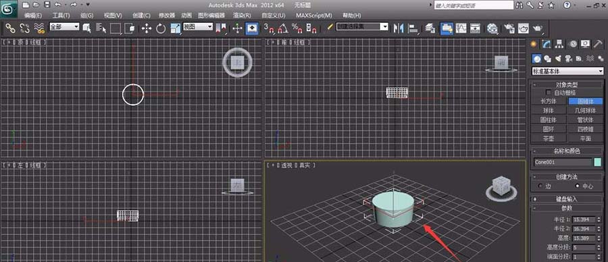
Task: Click the 长方体 object type button
Action: point(549,101)
